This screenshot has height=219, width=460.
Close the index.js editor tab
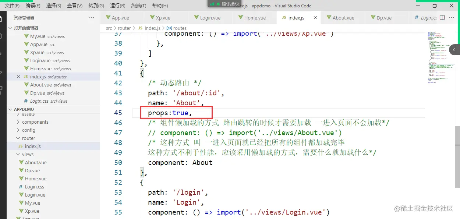pyautogui.click(x=315, y=17)
